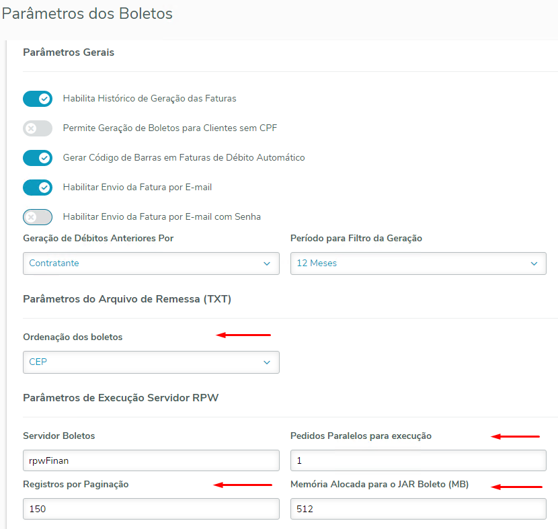This screenshot has height=529, width=558.
Task: Click the Parâmetros Gerais section header
Action: click(69, 52)
